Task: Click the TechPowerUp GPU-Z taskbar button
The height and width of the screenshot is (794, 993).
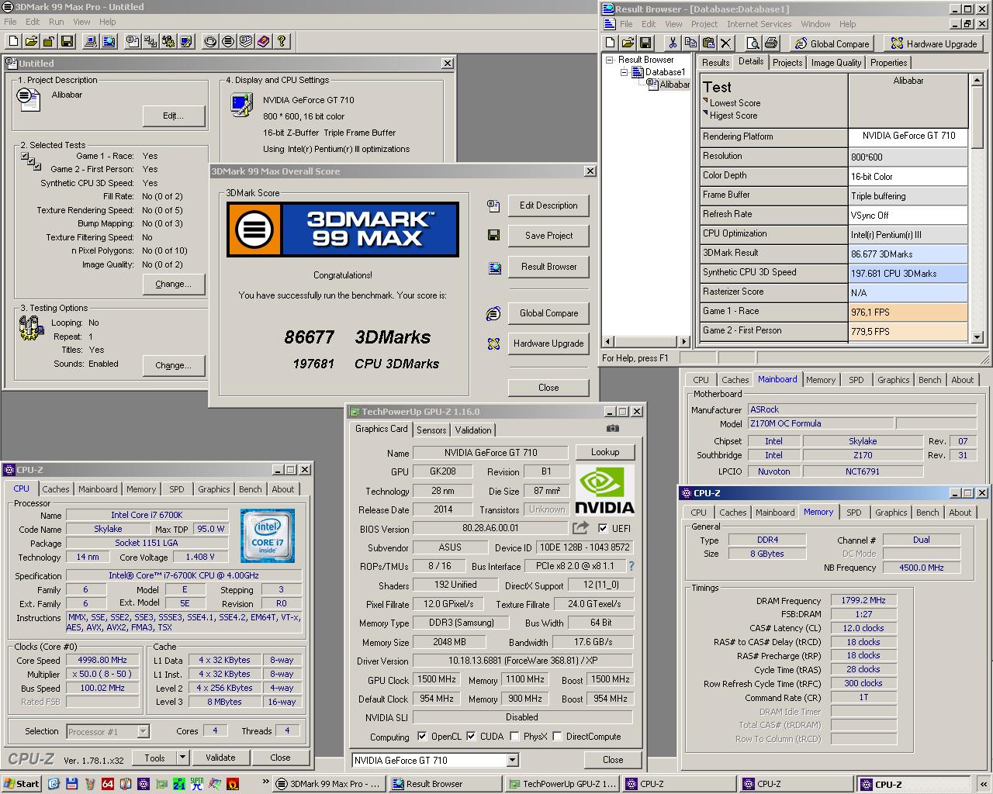Action: pyautogui.click(x=562, y=784)
